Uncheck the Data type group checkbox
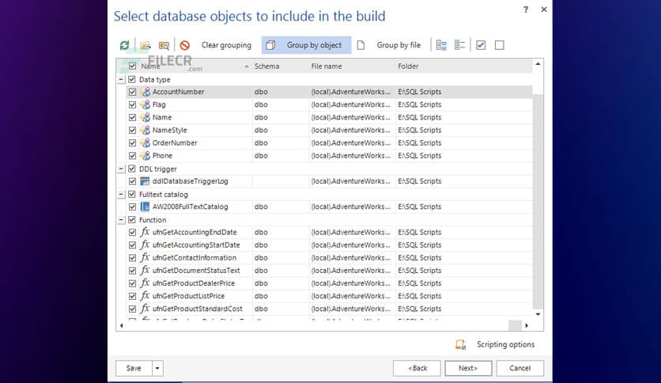This screenshot has height=383, width=661. pyautogui.click(x=131, y=79)
